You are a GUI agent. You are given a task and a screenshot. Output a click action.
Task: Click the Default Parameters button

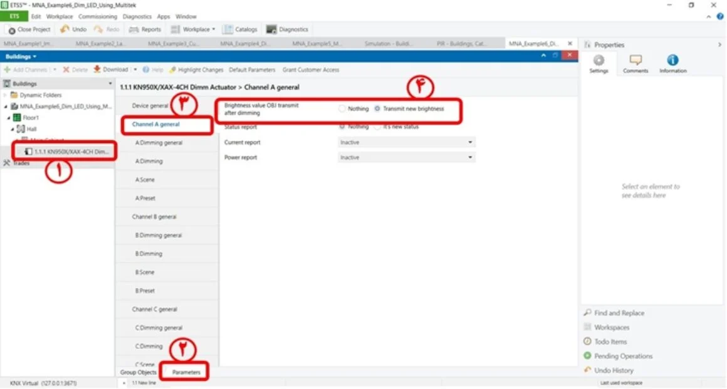click(x=252, y=70)
